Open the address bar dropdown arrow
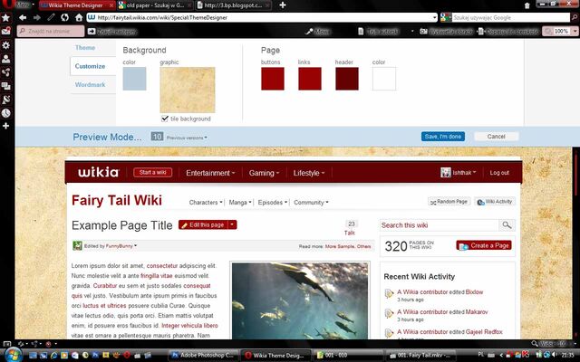This screenshot has width=580, height=362. coord(435,17)
